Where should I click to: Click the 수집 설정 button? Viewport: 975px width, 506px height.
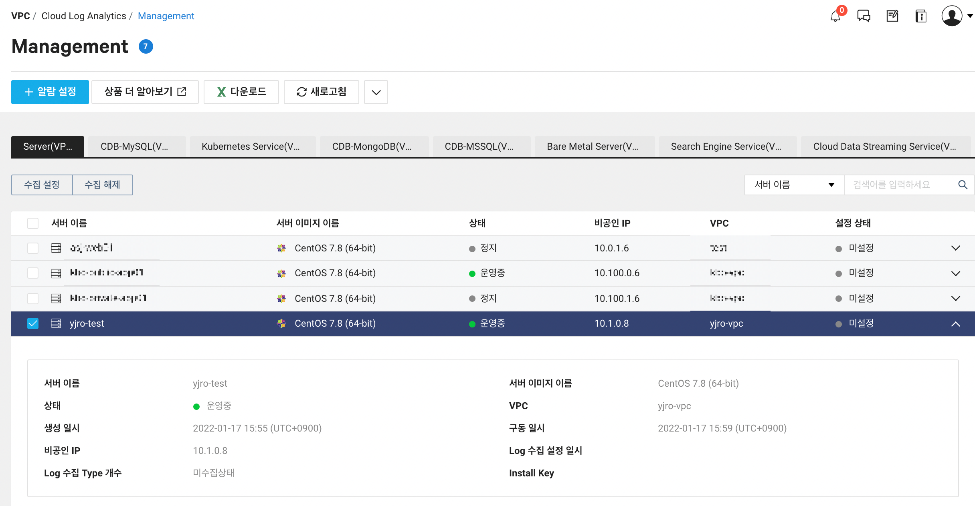tap(42, 185)
